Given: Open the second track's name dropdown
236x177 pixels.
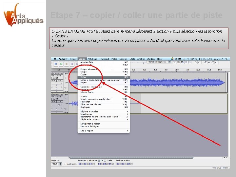Looking at the screenshot, I should tap(57, 94).
